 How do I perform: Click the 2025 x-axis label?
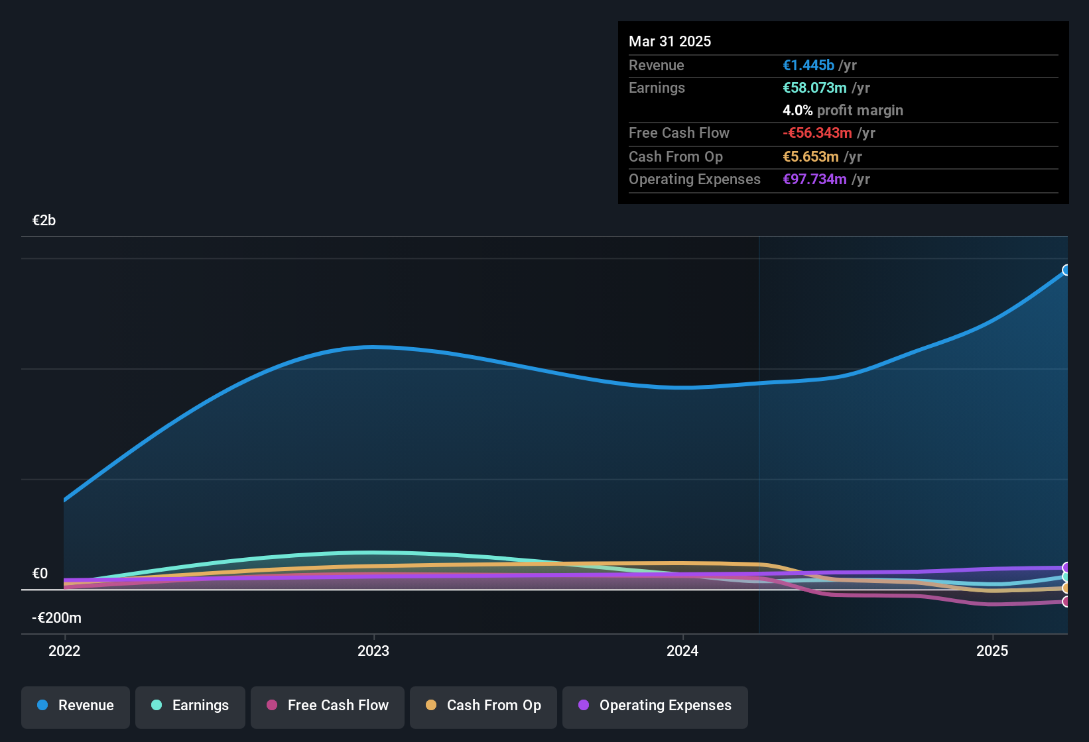[x=992, y=651]
